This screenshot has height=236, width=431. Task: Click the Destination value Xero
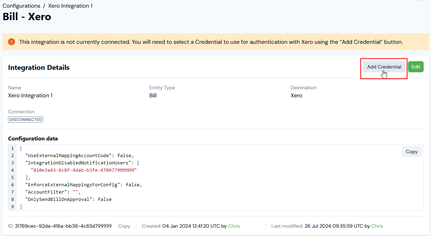296,95
